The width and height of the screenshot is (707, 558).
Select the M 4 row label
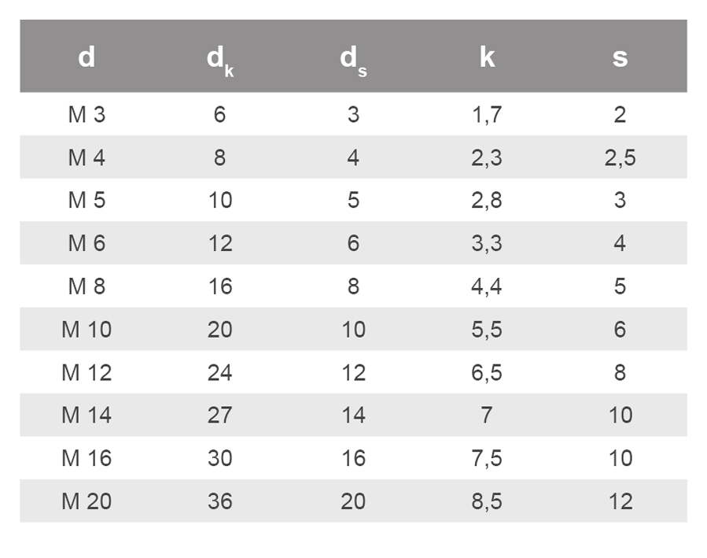(x=87, y=157)
